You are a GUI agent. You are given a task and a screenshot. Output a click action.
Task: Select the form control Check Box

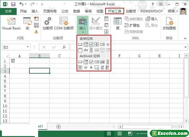91,45
